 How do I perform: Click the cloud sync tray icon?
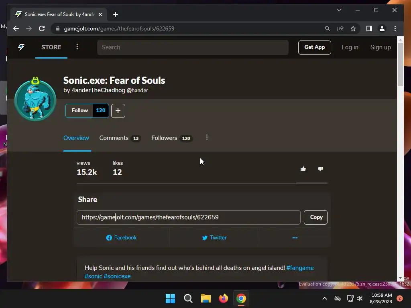pyautogui.click(x=338, y=298)
